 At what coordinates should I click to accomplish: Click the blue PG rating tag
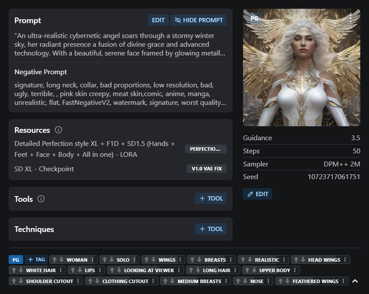point(16,259)
